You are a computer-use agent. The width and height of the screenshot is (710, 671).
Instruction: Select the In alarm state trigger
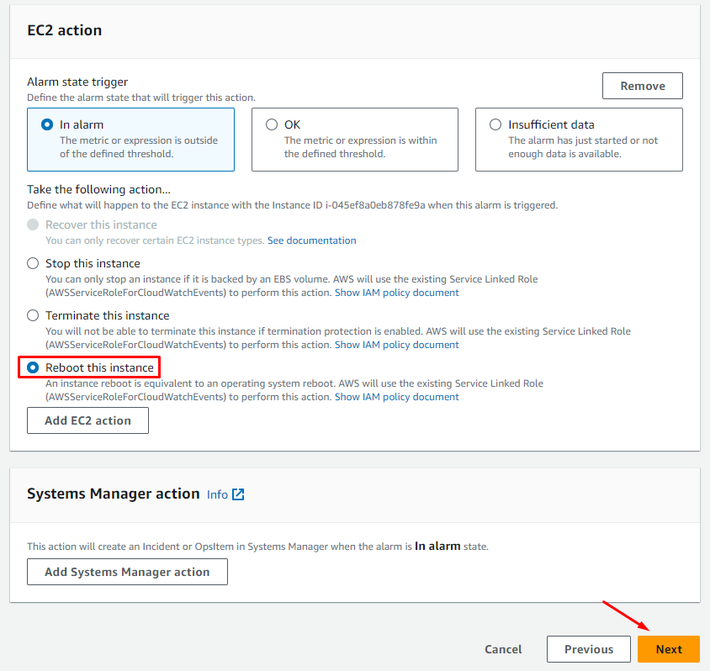coord(47,124)
